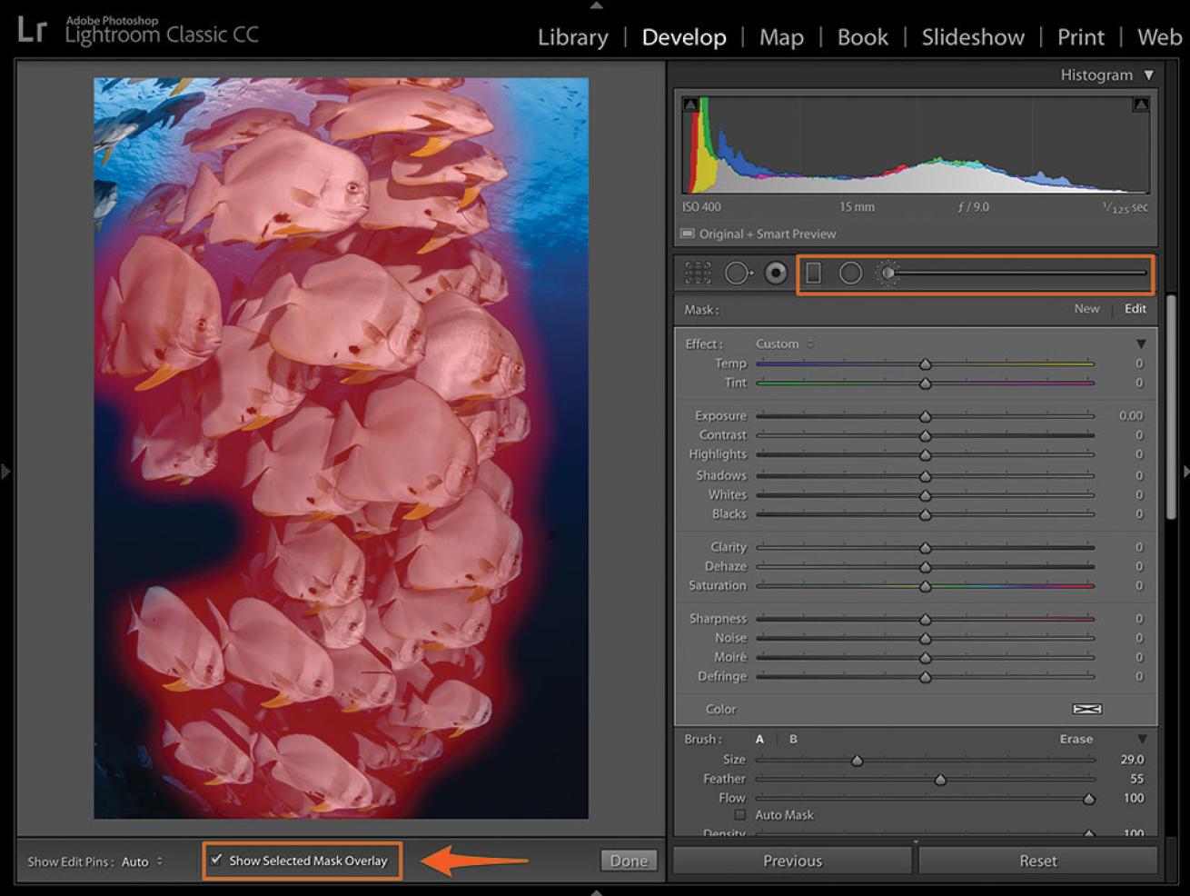The width and height of the screenshot is (1190, 896).
Task: Choose the Graduated Filter tool
Action: [x=813, y=273]
